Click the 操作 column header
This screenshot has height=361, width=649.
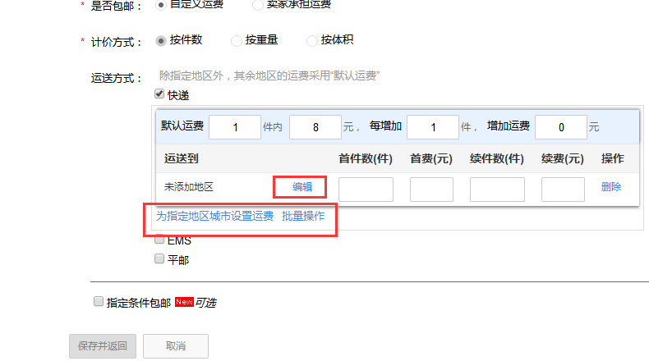click(613, 158)
